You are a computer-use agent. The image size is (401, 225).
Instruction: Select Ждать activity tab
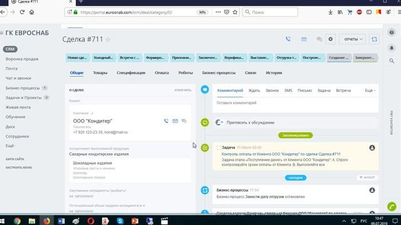(x=254, y=91)
